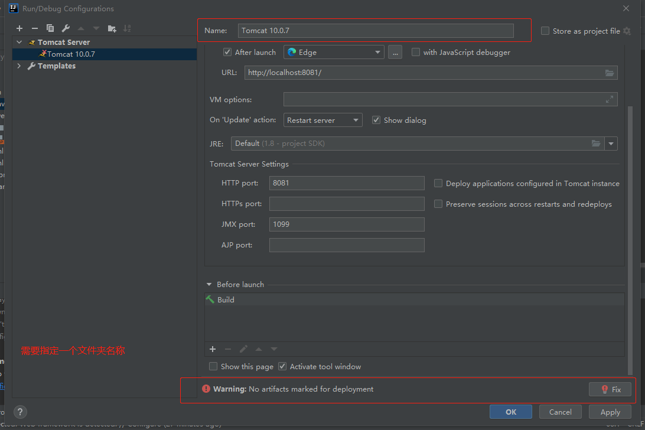Open the JRE dropdown arrow
This screenshot has height=430, width=645.
[x=611, y=143]
